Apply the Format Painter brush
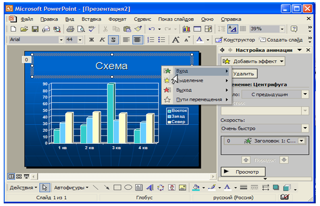 (x=138, y=29)
